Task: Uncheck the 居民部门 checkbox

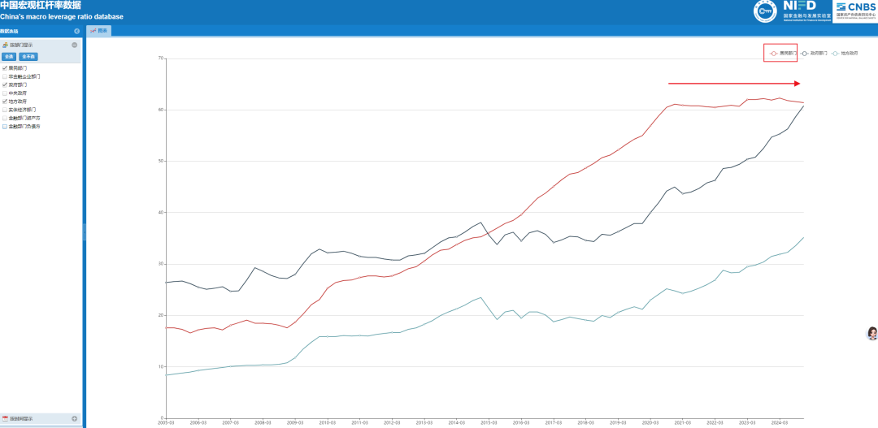Action: (5, 68)
